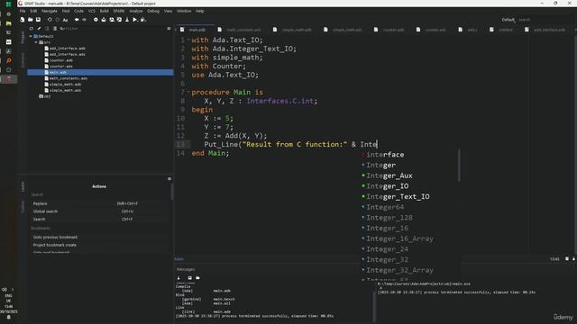577x324 pixels.
Task: Click 'Goto previous bookmark' action
Action: pos(99,238)
